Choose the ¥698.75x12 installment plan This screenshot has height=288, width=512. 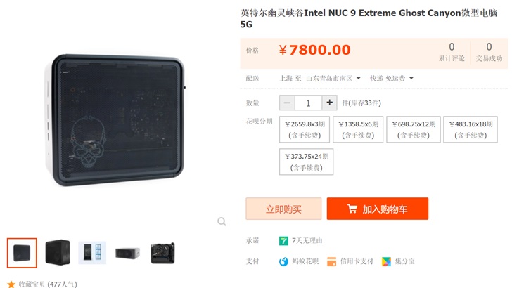(414, 129)
